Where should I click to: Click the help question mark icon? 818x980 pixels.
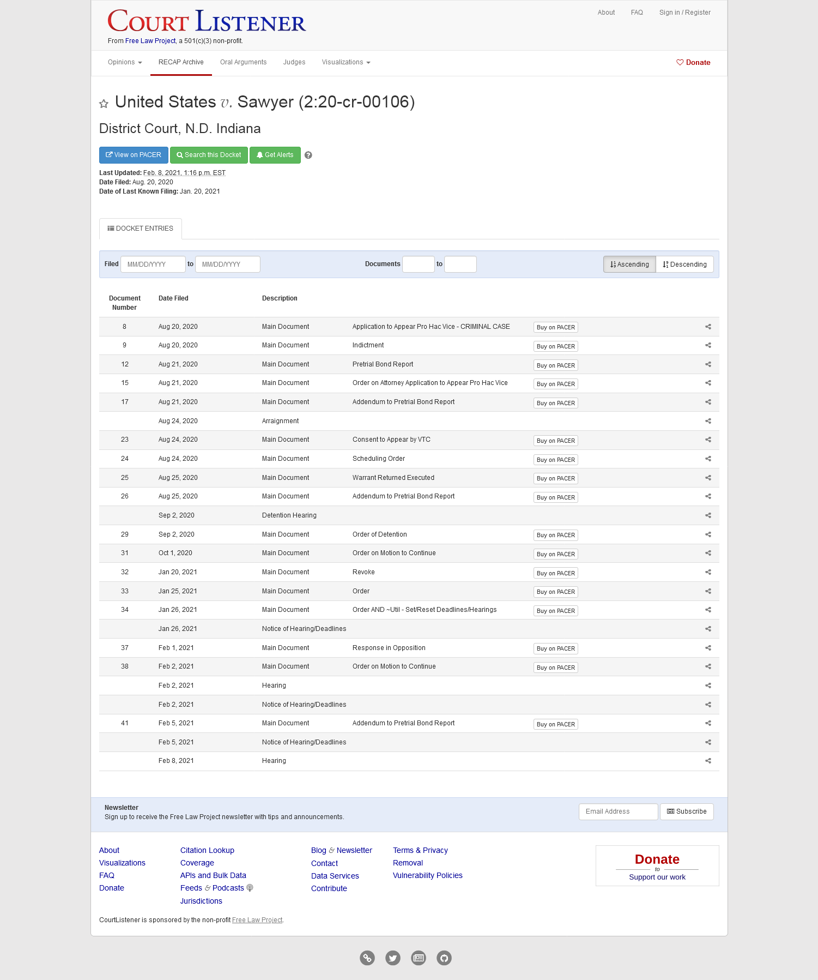tap(308, 155)
